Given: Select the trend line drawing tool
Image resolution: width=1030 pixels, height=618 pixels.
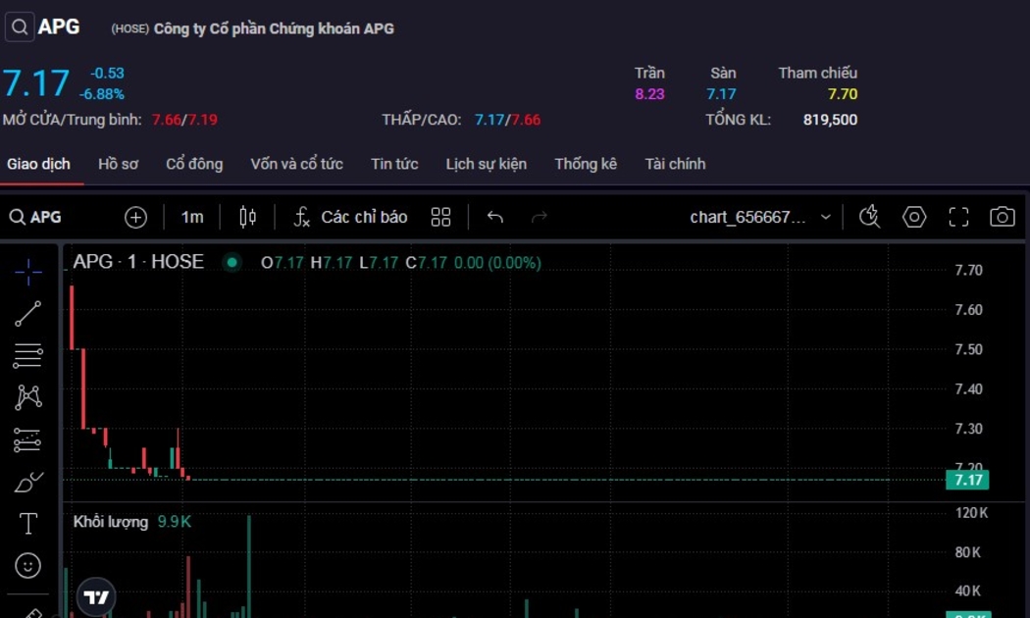Looking at the screenshot, I should tap(28, 313).
